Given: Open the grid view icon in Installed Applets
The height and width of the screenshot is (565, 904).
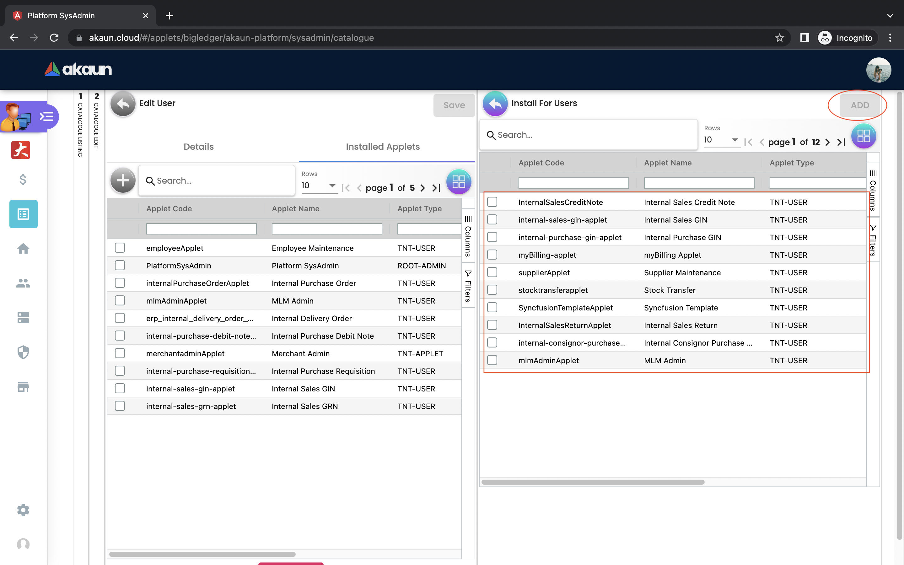Looking at the screenshot, I should click(x=458, y=182).
